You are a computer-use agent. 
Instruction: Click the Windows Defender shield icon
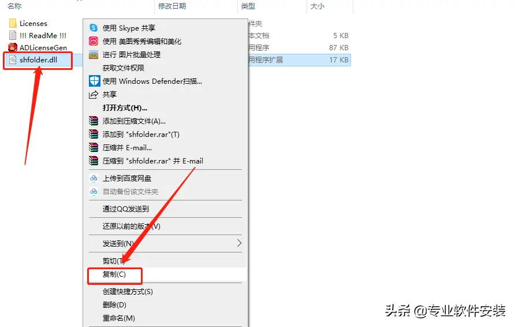(x=94, y=81)
